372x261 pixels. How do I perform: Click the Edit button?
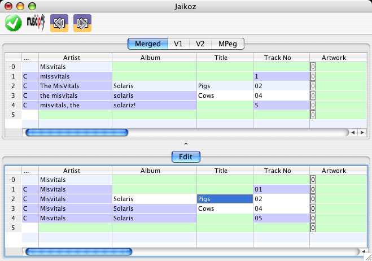(186, 156)
